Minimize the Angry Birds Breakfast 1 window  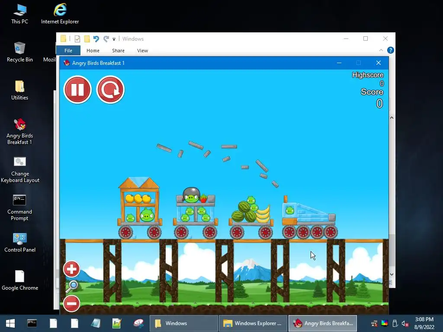coord(339,63)
